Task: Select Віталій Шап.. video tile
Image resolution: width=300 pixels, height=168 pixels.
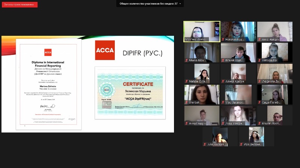Action: tap(238, 52)
